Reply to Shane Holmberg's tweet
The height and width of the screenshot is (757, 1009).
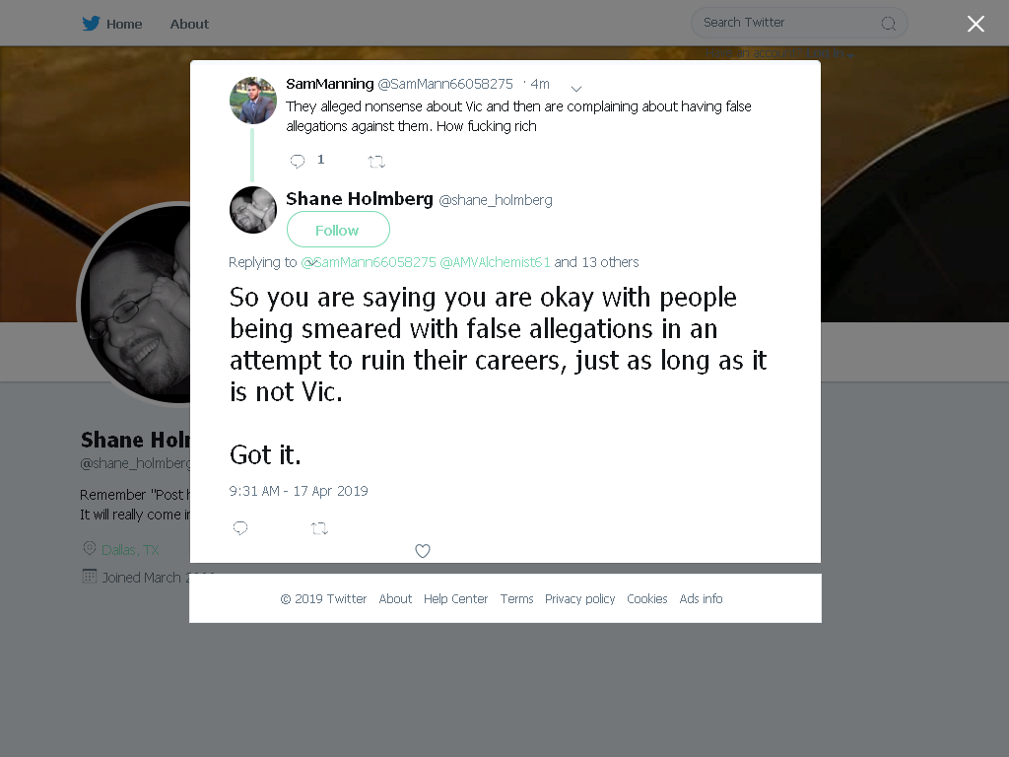[x=240, y=528]
